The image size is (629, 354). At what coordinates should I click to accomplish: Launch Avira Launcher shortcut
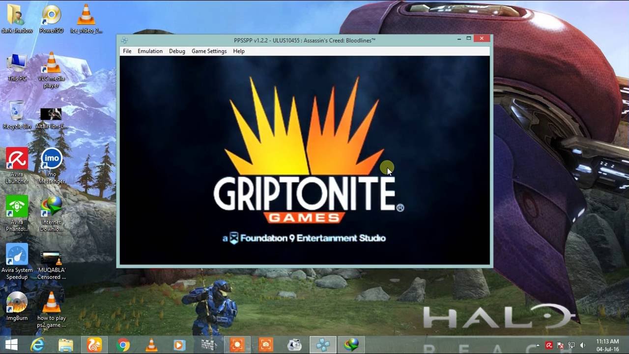pyautogui.click(x=17, y=166)
